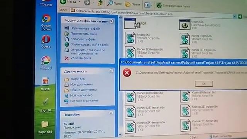Toggle the Folders (Папки) pane button
This screenshot has height=139, width=247.
tap(132, 4)
